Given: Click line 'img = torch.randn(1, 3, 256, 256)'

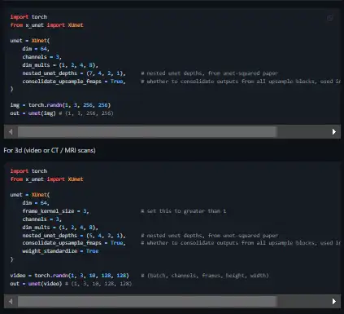Looking at the screenshot, I should 60,105.
